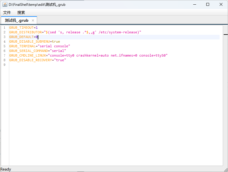Open the 搜索 menu
Image resolution: width=228 pixels, height=172 pixels.
pyautogui.click(x=21, y=12)
